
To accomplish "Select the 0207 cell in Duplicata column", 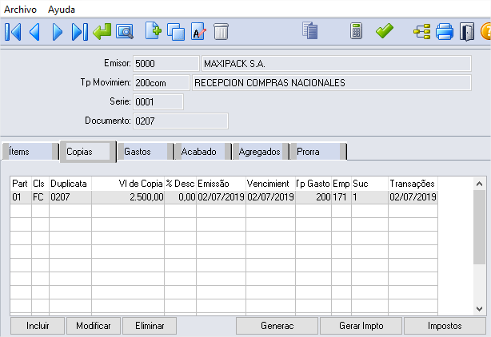I will [70, 197].
